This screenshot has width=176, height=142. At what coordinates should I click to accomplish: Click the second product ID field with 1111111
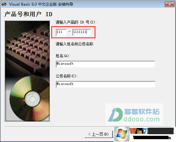(x=81, y=32)
